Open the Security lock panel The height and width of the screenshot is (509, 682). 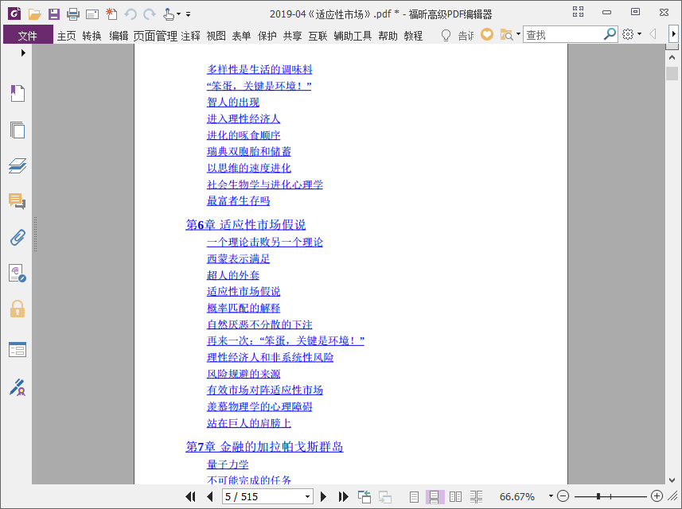coord(18,309)
